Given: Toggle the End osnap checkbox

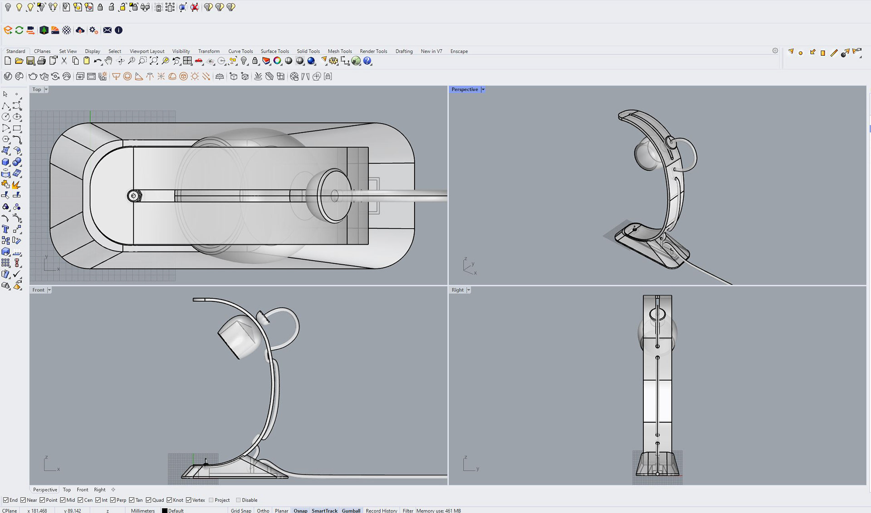Looking at the screenshot, I should coord(6,500).
